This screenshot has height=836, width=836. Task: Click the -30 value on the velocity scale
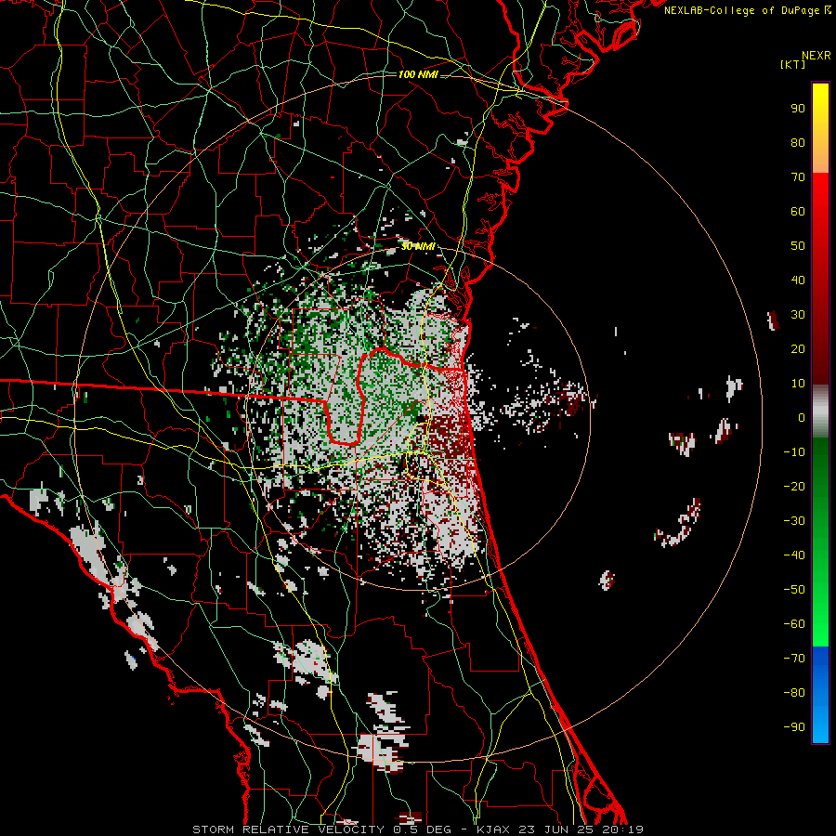794,521
